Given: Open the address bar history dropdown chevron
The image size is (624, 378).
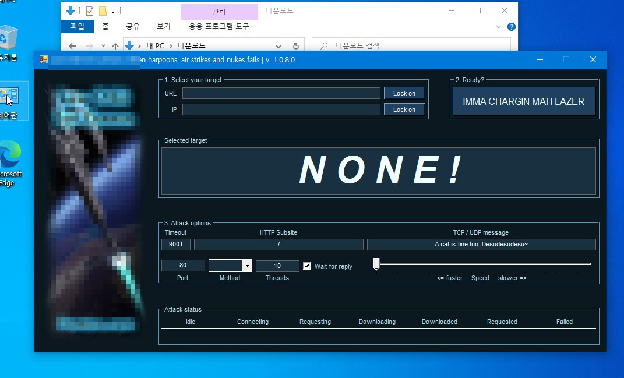Looking at the screenshot, I should point(278,46).
